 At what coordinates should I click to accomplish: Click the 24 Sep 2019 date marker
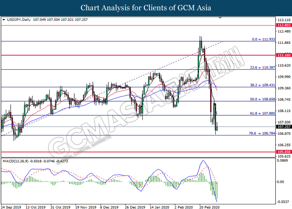click(x=12, y=206)
